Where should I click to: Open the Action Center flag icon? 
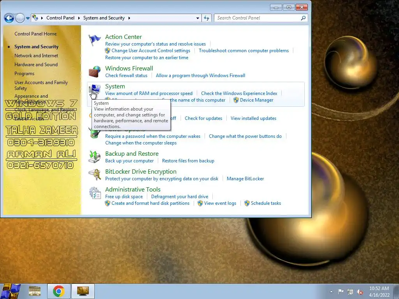tap(95, 40)
